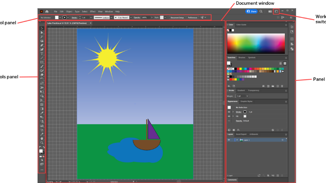Switch to the Gradient tab
This screenshot has width=326, height=183.
tap(241, 90)
